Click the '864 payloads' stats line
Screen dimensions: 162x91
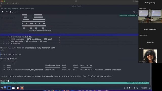click(x=29, y=41)
